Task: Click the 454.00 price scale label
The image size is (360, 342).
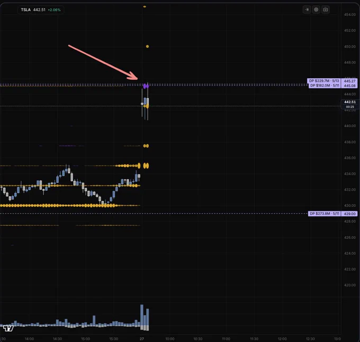Action: coord(349,15)
